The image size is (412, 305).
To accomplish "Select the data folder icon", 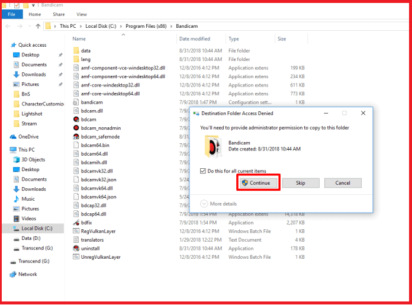I will tap(76, 50).
